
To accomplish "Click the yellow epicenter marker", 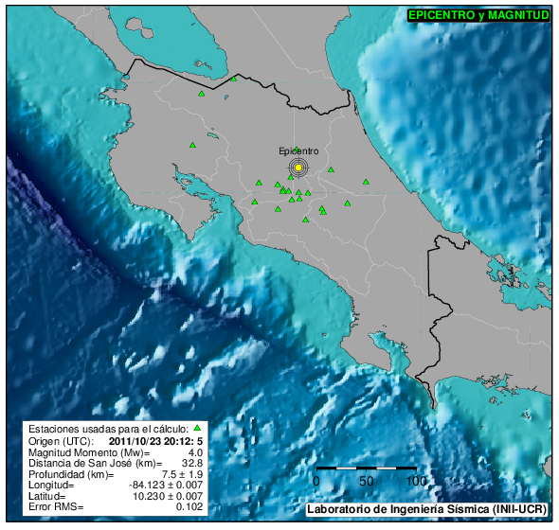I will pyautogui.click(x=298, y=168).
